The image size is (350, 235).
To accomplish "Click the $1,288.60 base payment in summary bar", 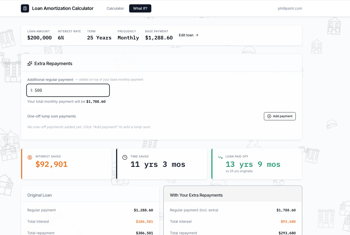I will point(159,38).
